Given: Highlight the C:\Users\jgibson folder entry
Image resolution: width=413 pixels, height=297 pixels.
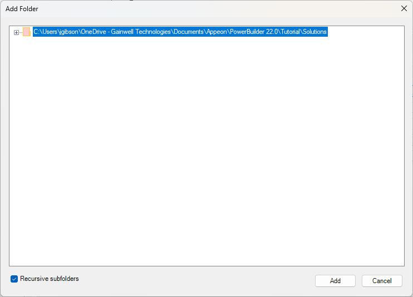Looking at the screenshot, I should tap(180, 32).
